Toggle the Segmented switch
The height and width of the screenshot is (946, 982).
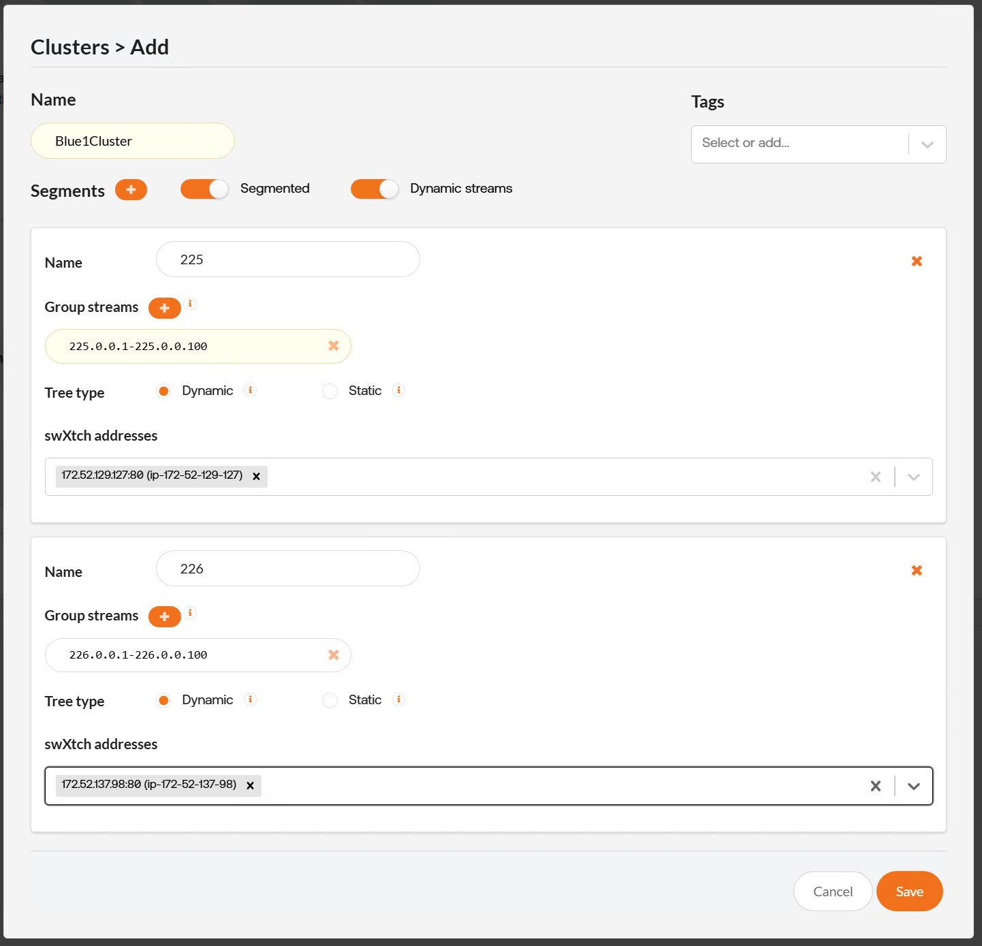pos(204,189)
